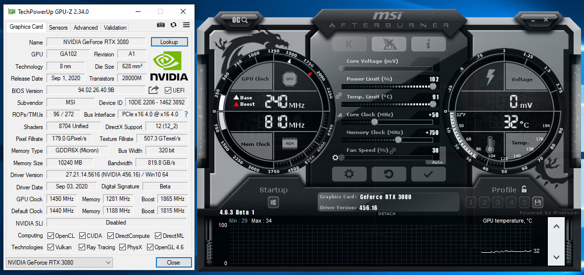Adjust the Core Voltage slider

387,68
